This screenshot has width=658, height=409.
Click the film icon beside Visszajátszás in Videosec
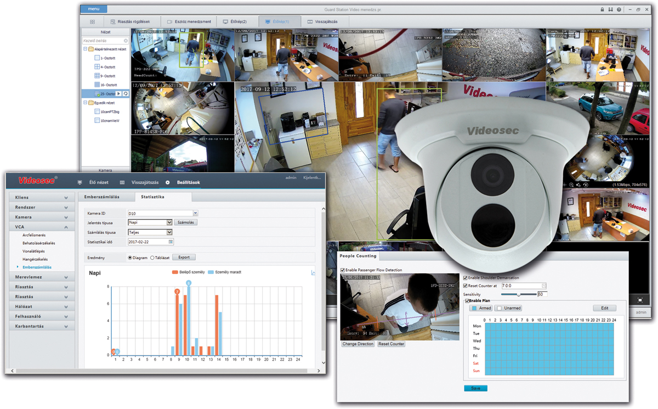(122, 182)
